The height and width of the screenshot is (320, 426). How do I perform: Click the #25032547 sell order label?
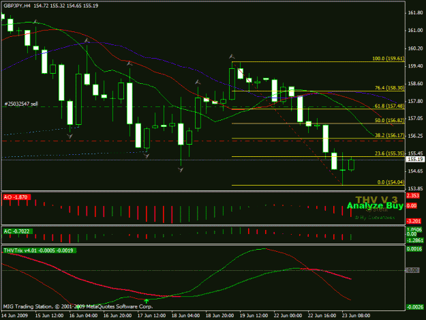coord(21,104)
